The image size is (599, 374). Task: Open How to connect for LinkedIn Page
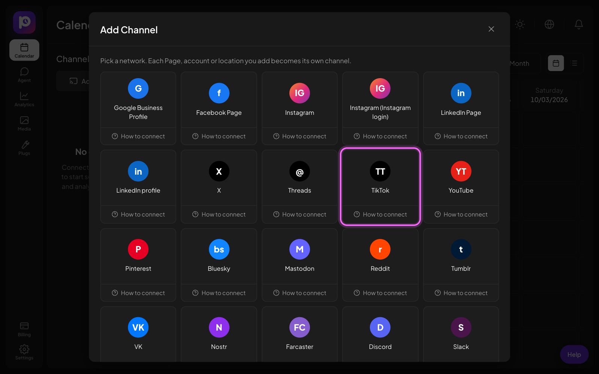click(x=461, y=136)
